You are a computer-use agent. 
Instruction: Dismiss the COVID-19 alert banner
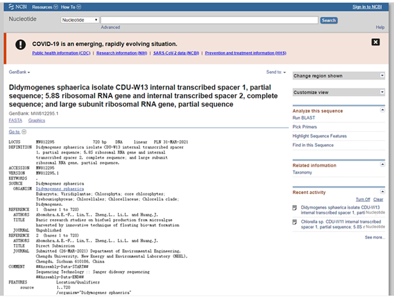[376, 42]
